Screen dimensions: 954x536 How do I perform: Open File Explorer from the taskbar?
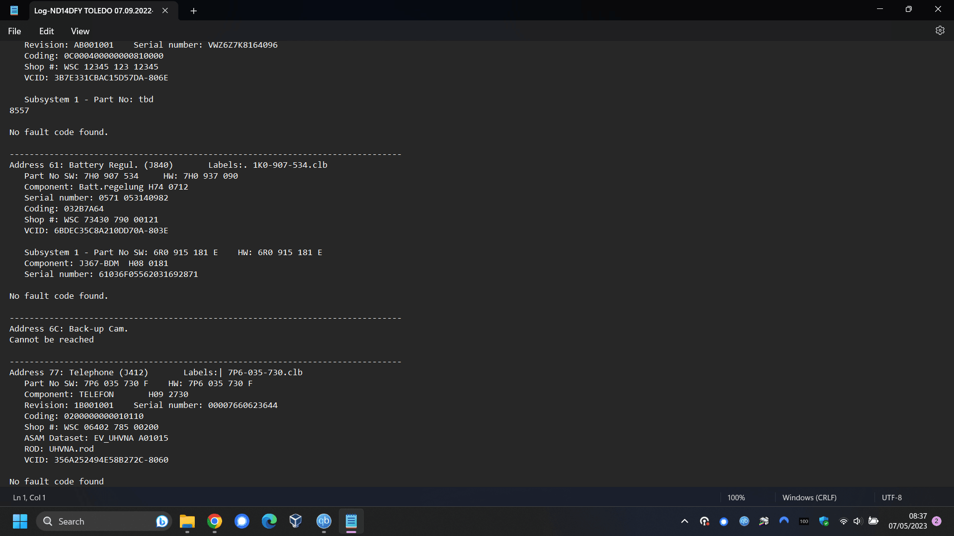[x=187, y=521]
